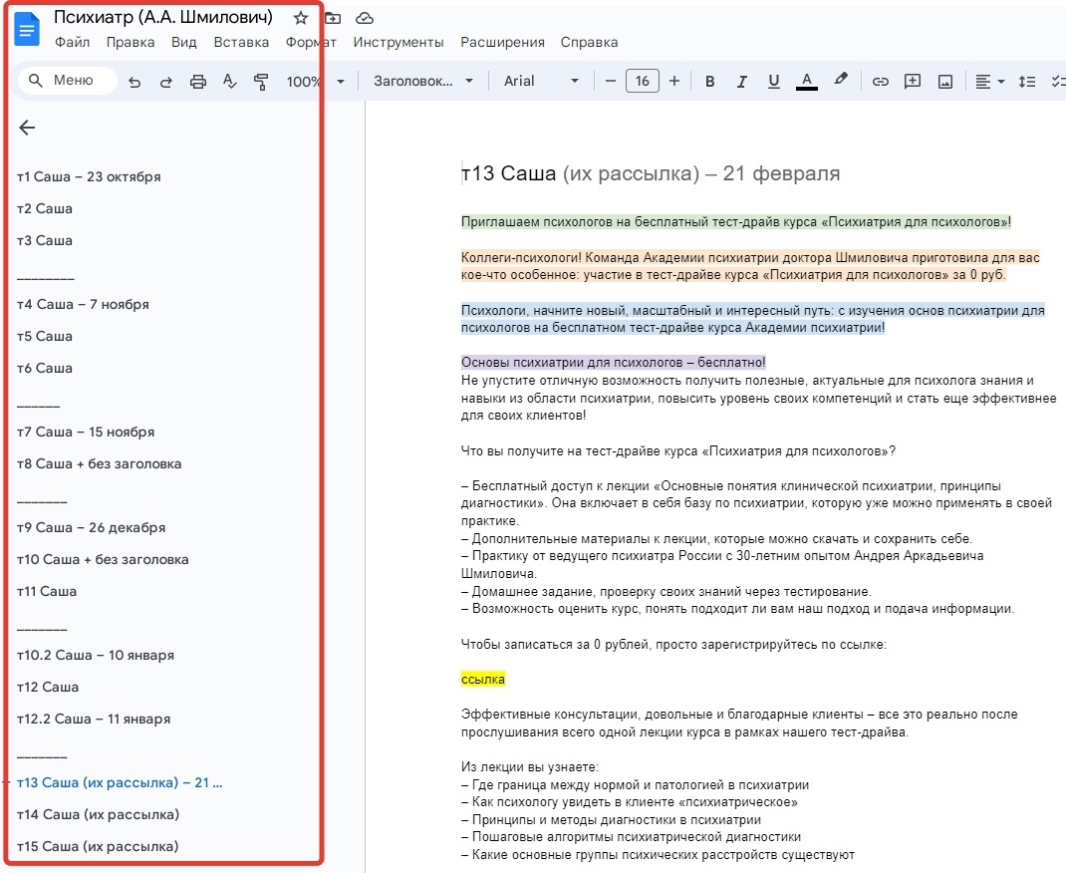Insert a link with chain icon
The image size is (1066, 873).
(x=881, y=82)
